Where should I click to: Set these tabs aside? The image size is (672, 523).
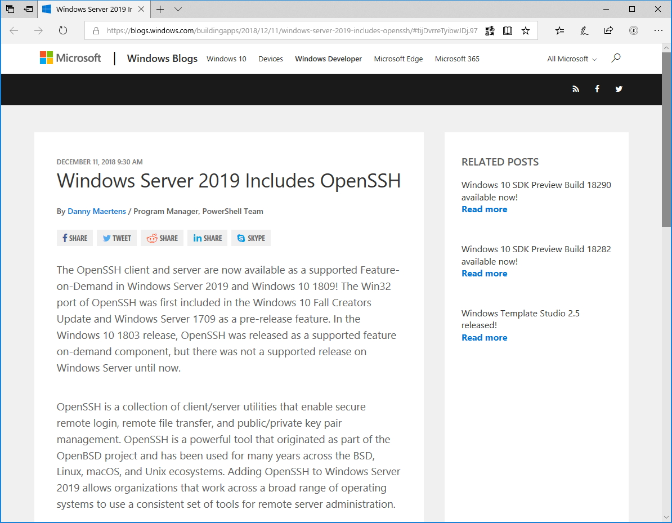pos(11,9)
